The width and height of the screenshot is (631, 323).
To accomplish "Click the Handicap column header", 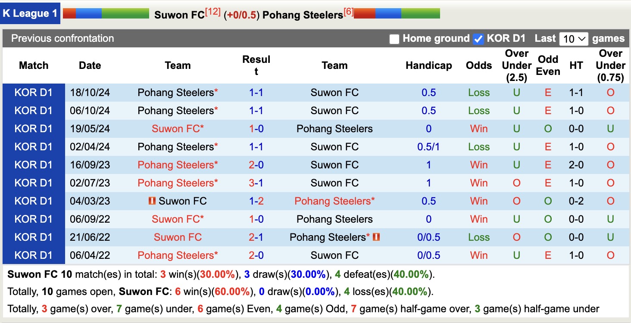I will tap(429, 65).
